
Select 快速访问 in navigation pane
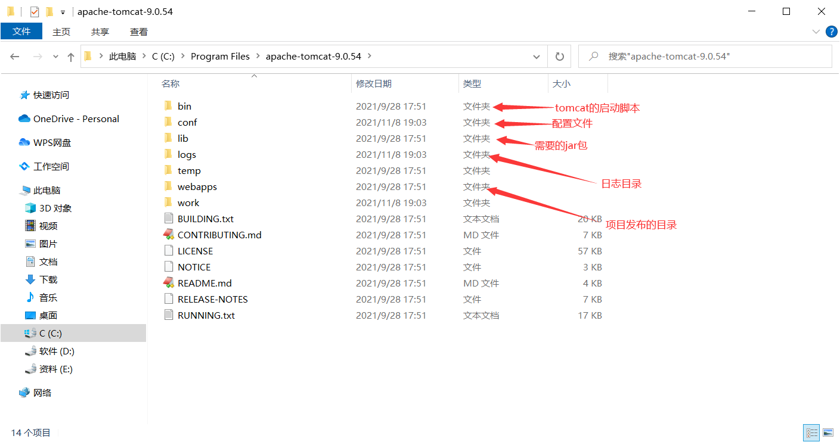click(x=51, y=95)
